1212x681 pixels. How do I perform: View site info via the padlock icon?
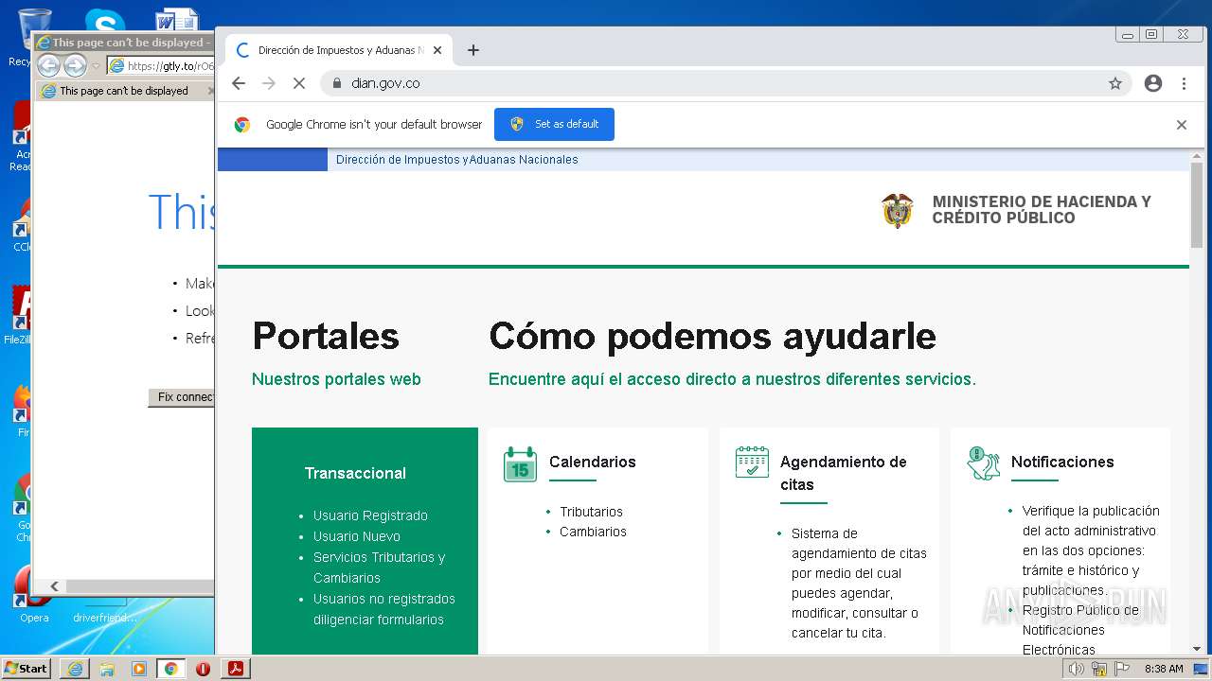336,83
